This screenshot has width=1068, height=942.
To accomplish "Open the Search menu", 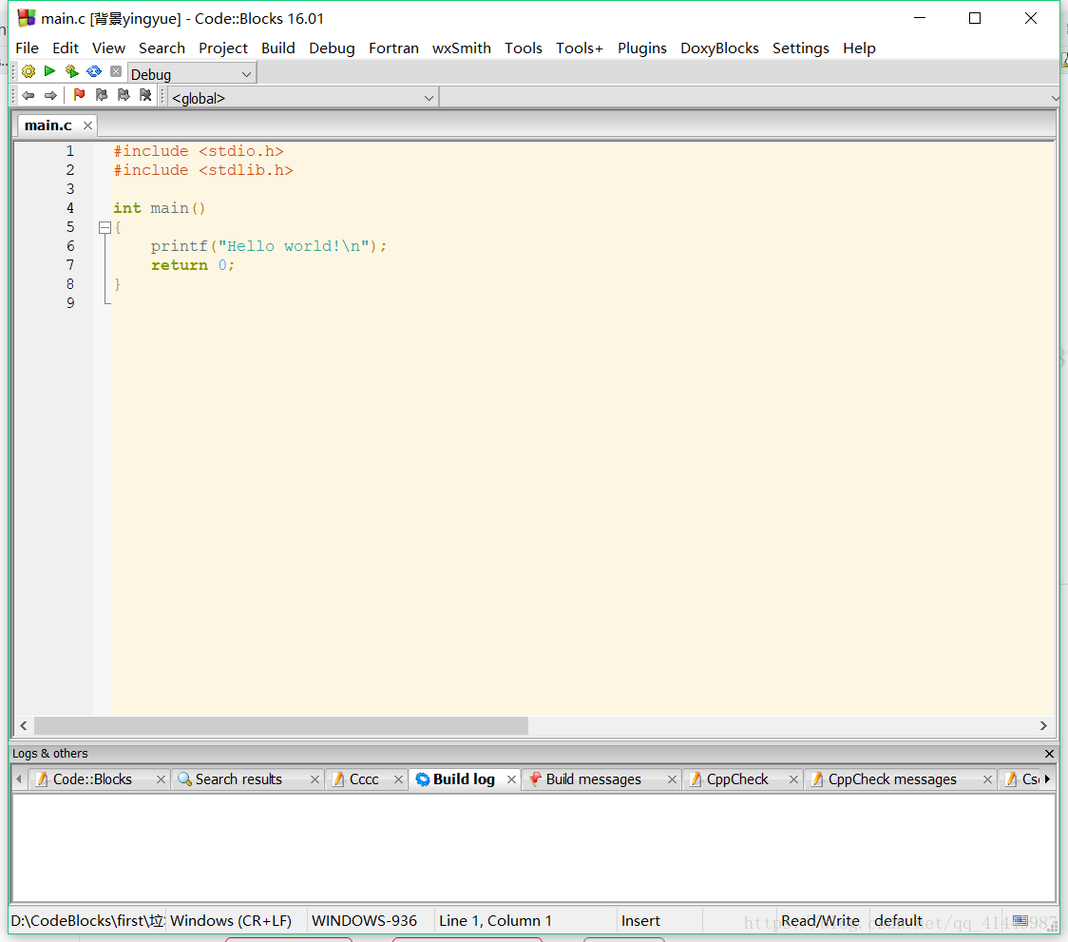I will click(162, 48).
